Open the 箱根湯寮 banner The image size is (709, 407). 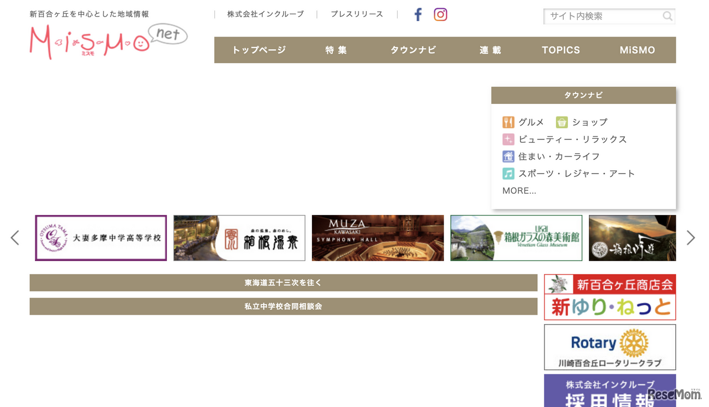(239, 238)
